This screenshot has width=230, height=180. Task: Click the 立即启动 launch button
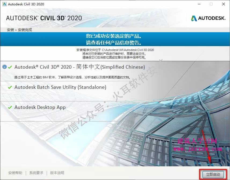point(213,174)
